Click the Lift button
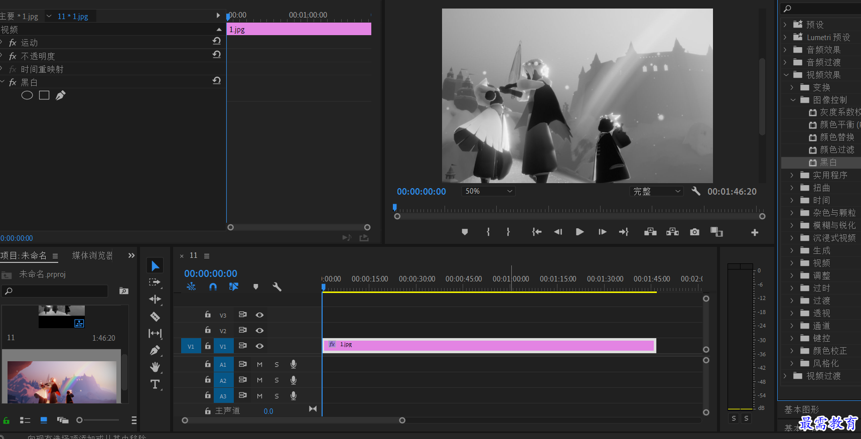The image size is (861, 439). pyautogui.click(x=650, y=232)
